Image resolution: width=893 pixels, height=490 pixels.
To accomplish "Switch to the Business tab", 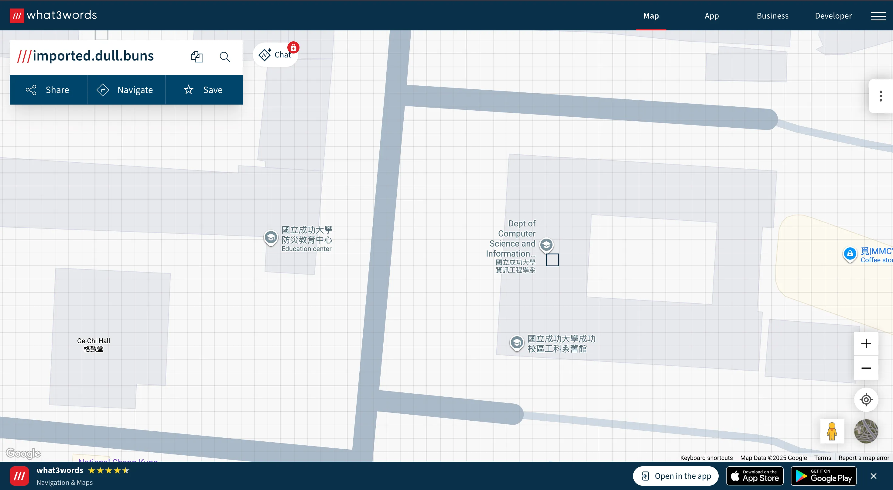I will [x=772, y=16].
